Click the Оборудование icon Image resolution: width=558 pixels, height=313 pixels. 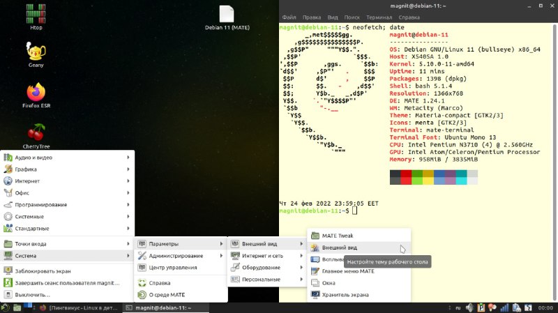(x=235, y=268)
